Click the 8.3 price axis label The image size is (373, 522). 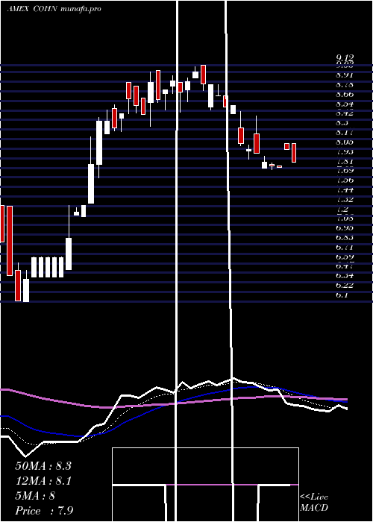tap(342, 123)
